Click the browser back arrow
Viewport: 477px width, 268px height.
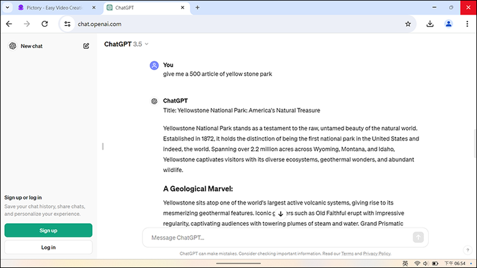tap(9, 24)
